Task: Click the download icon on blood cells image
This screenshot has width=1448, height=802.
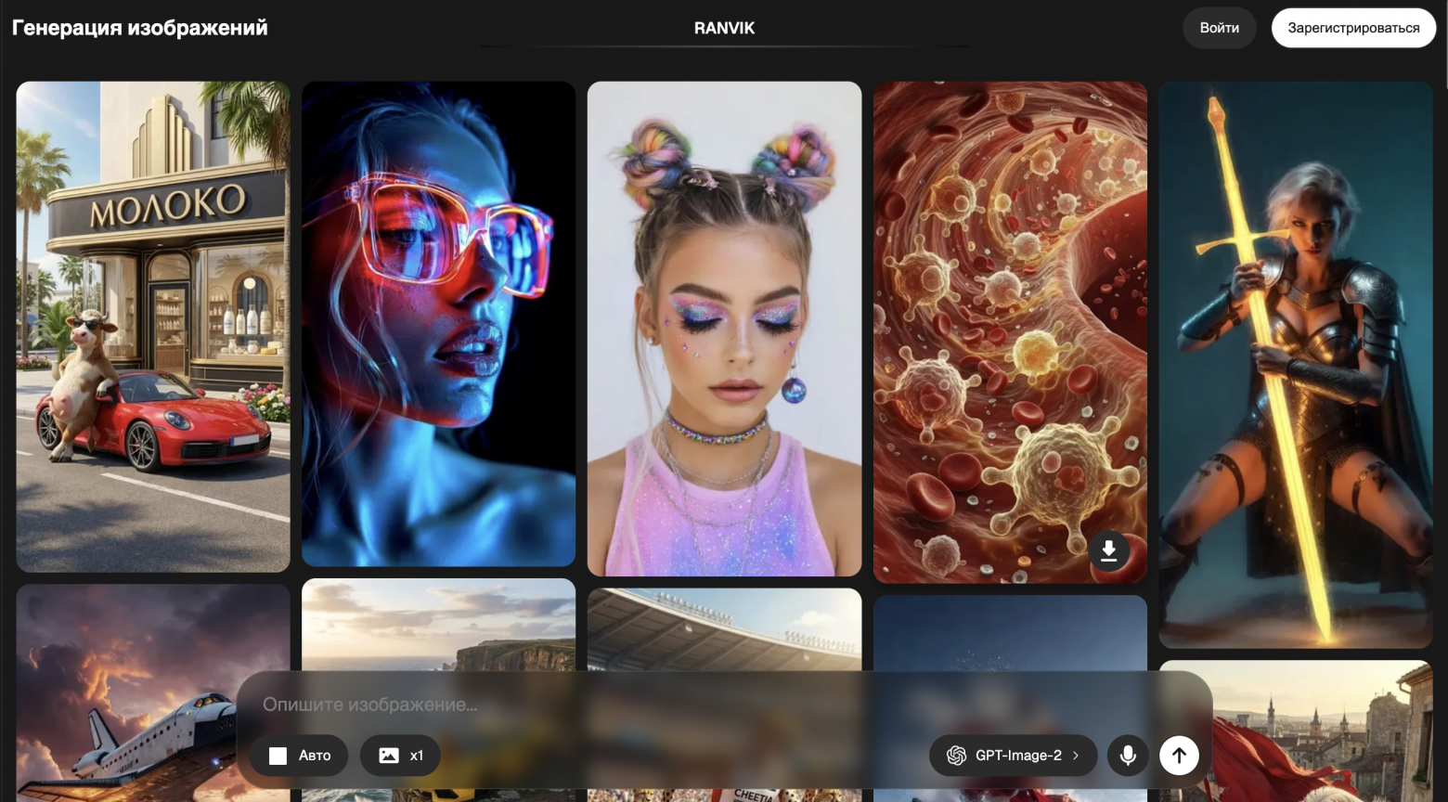Action: pos(1109,551)
